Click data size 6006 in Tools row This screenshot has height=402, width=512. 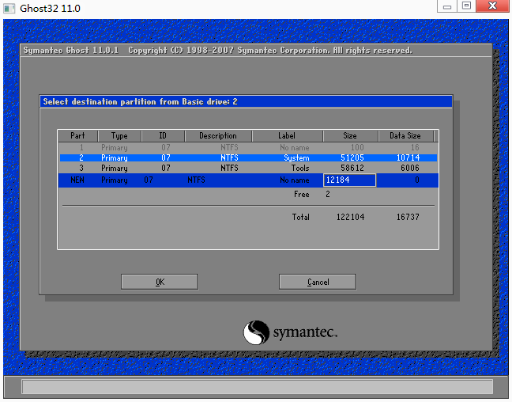410,168
